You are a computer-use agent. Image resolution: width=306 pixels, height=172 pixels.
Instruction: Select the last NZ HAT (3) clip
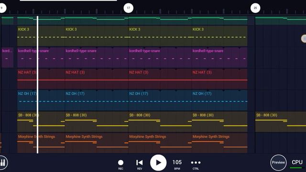[219, 79]
